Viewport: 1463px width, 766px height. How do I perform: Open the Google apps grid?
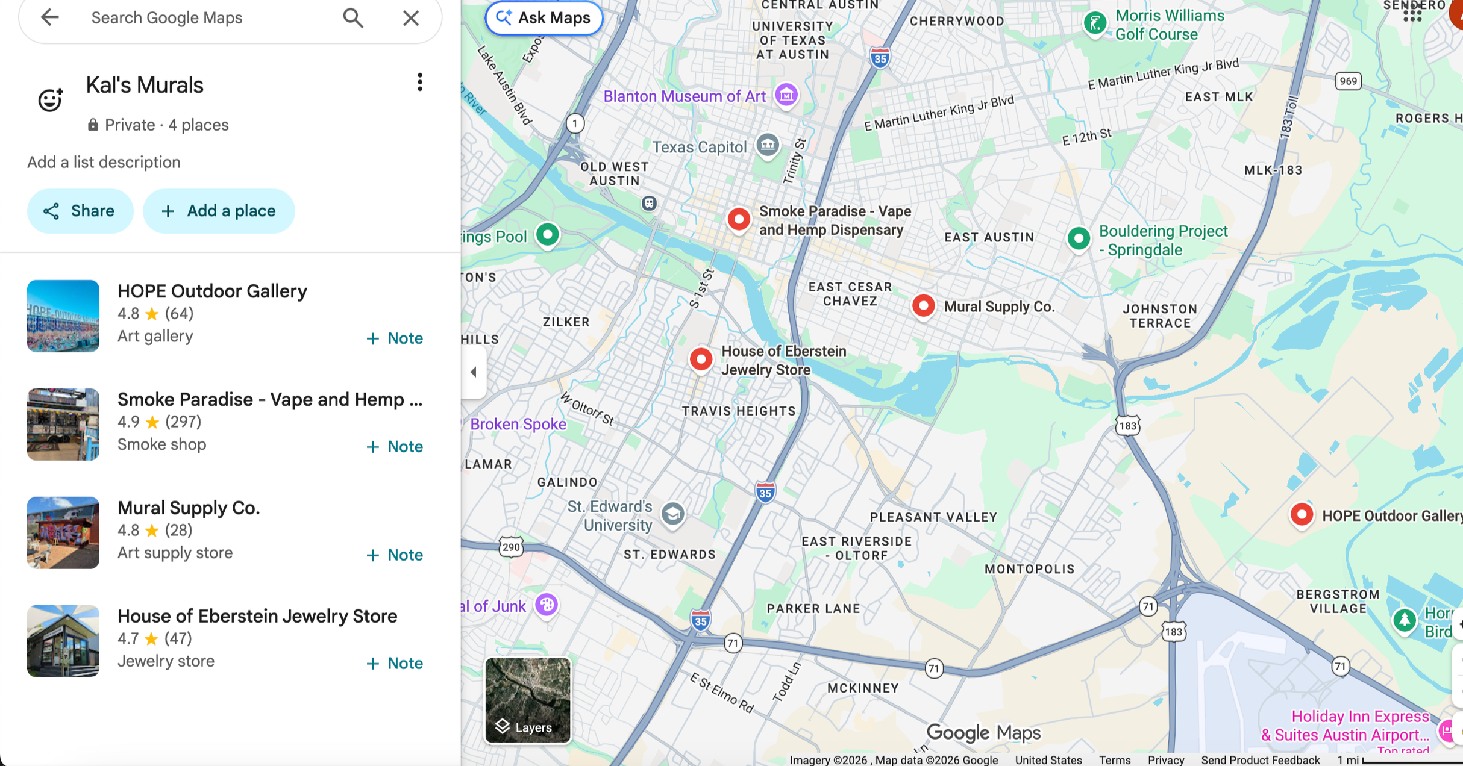click(1412, 12)
